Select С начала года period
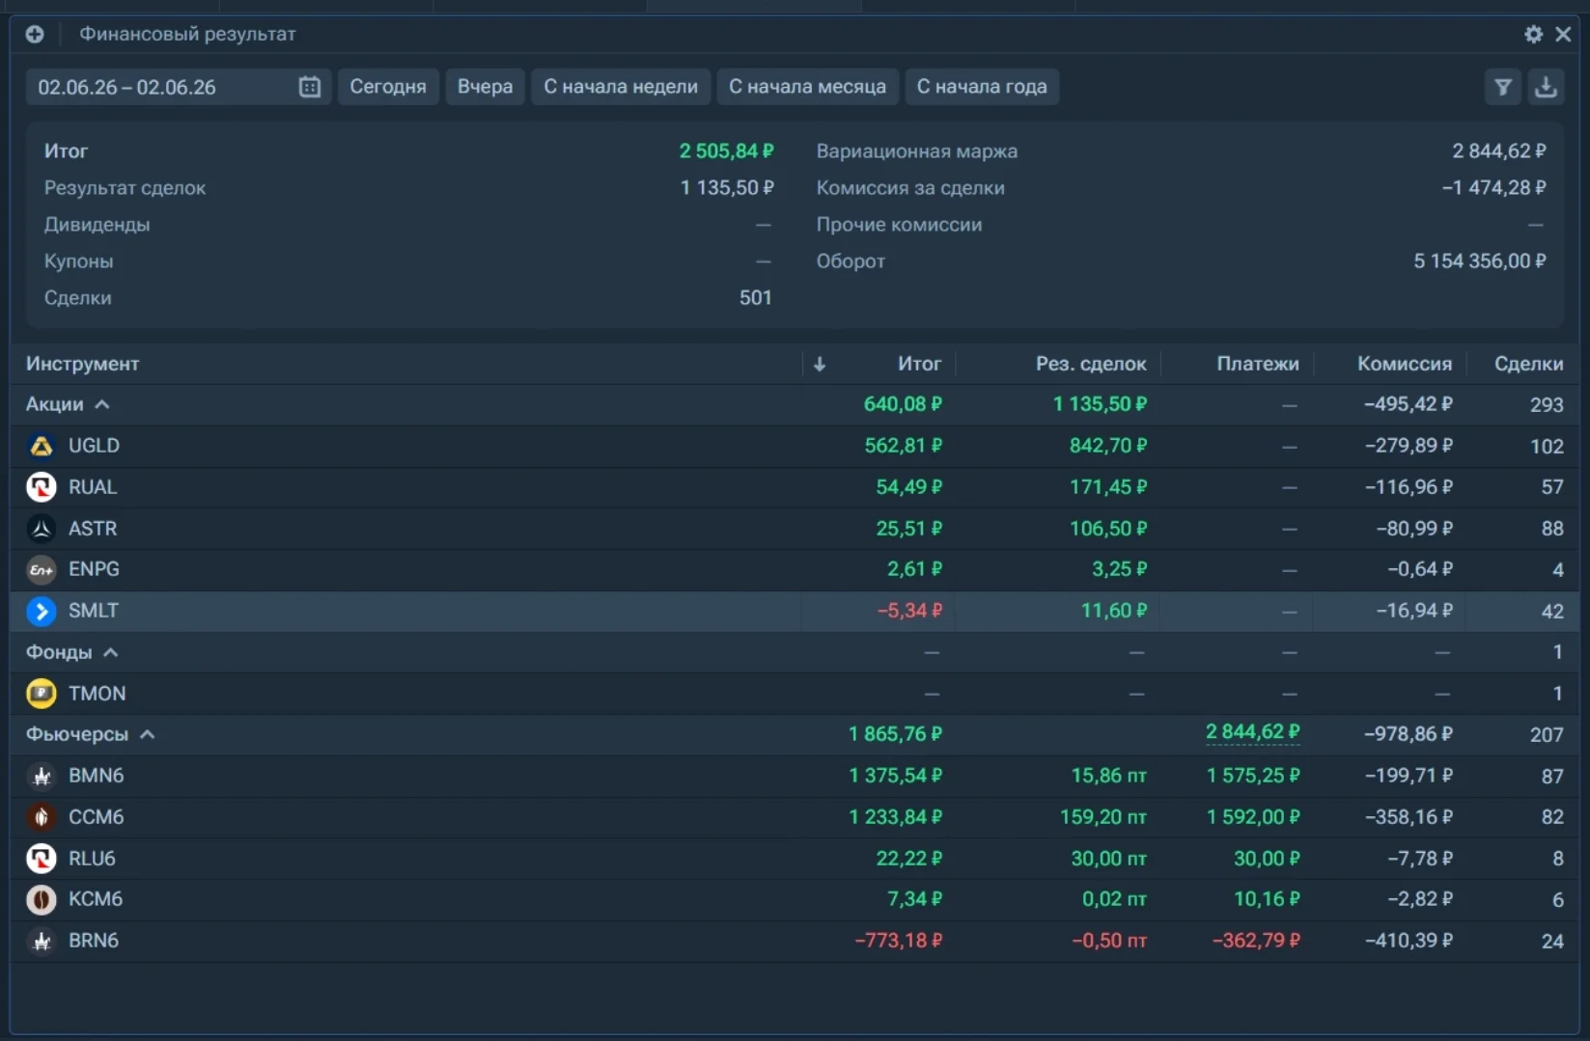This screenshot has height=1041, width=1590. (x=982, y=87)
